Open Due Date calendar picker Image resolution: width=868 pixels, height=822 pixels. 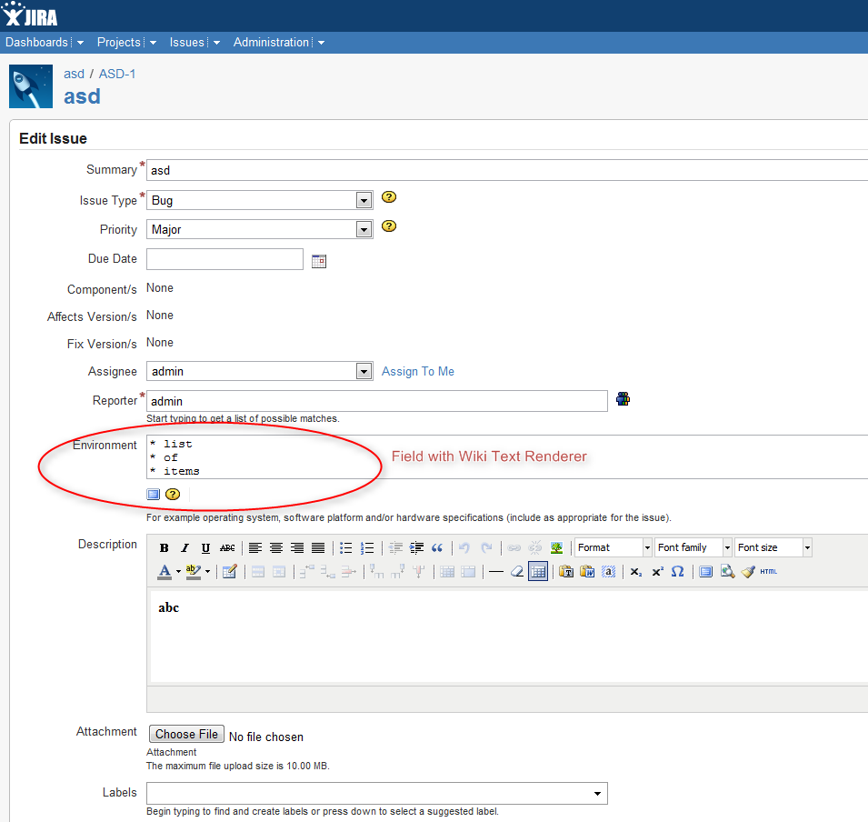(319, 261)
